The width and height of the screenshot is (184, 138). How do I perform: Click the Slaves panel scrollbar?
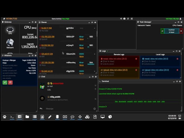click(97, 34)
